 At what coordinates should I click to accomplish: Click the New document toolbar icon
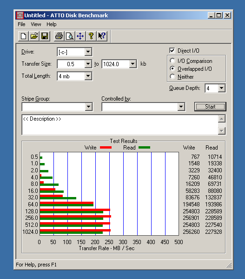(23, 36)
